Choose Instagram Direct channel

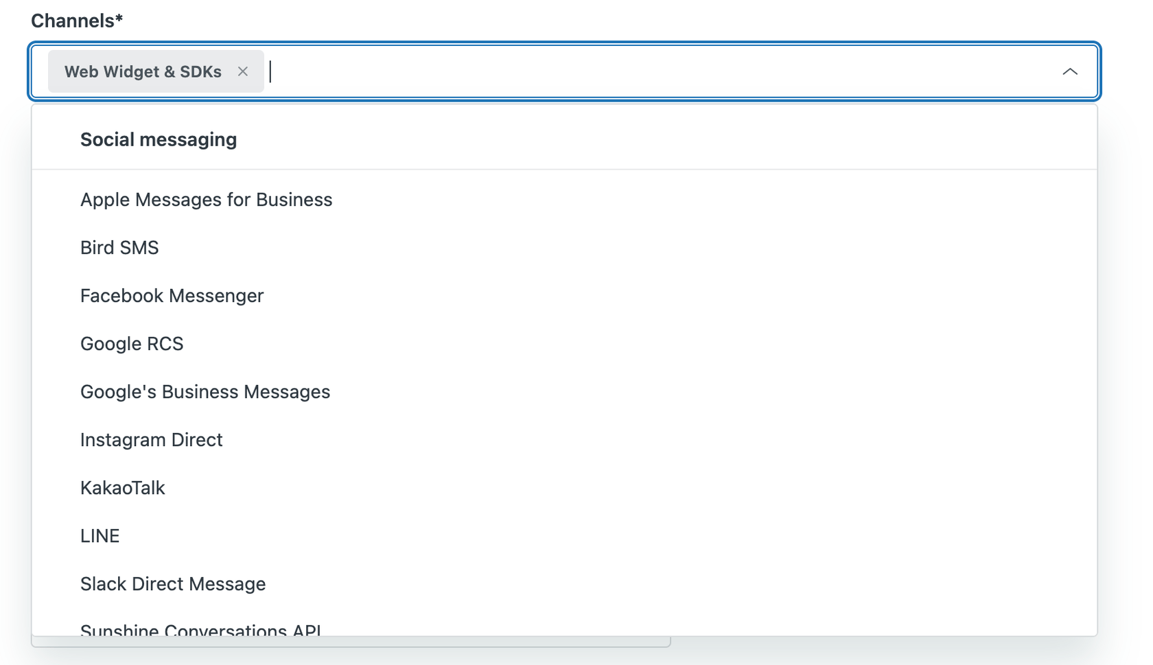click(x=151, y=440)
